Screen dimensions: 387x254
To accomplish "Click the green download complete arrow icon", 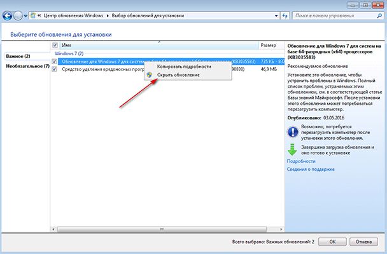I will [x=292, y=150].
